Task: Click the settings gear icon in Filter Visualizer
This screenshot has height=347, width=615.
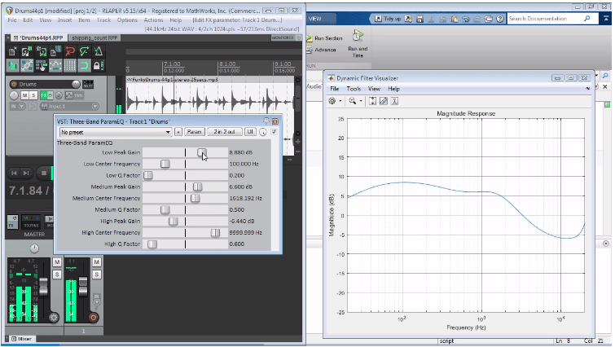Action: pyautogui.click(x=332, y=100)
